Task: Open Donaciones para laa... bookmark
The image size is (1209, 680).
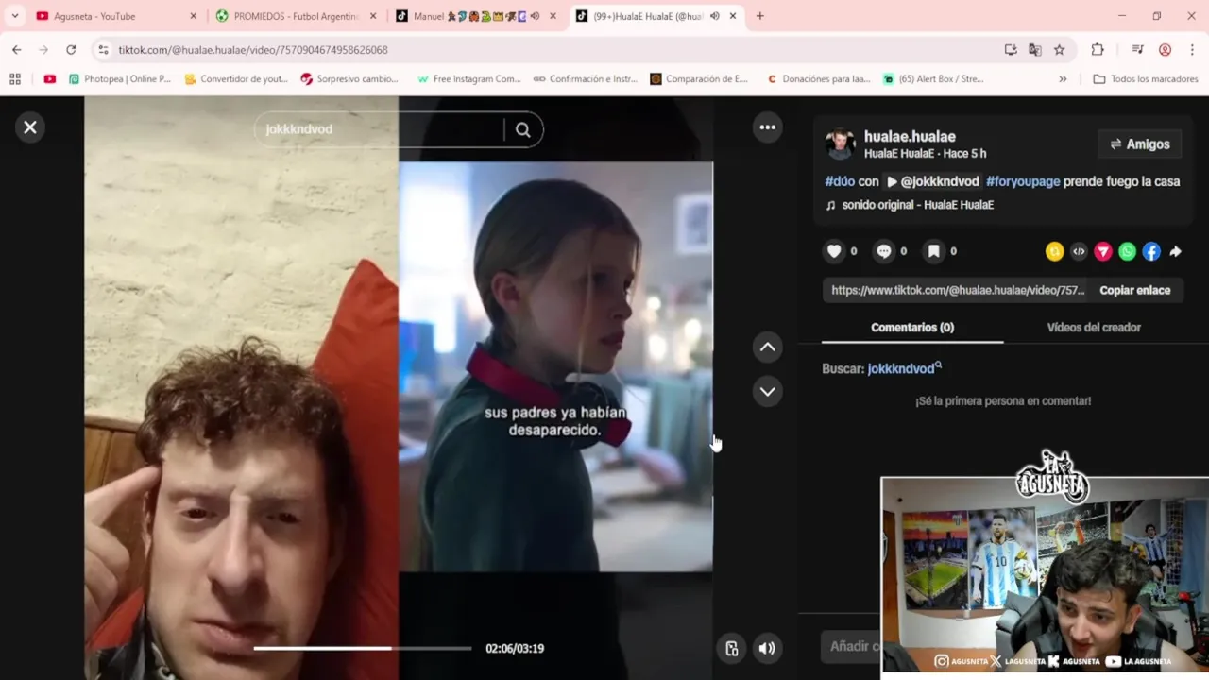Action: pos(819,79)
